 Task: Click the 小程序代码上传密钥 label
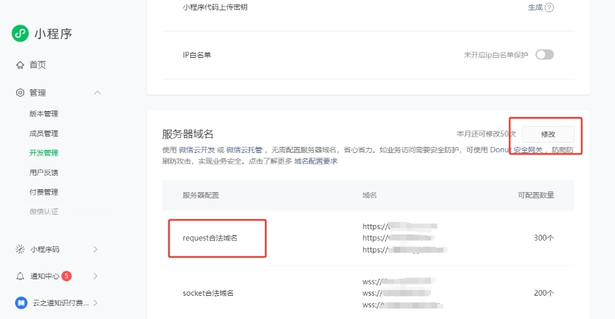(x=215, y=8)
